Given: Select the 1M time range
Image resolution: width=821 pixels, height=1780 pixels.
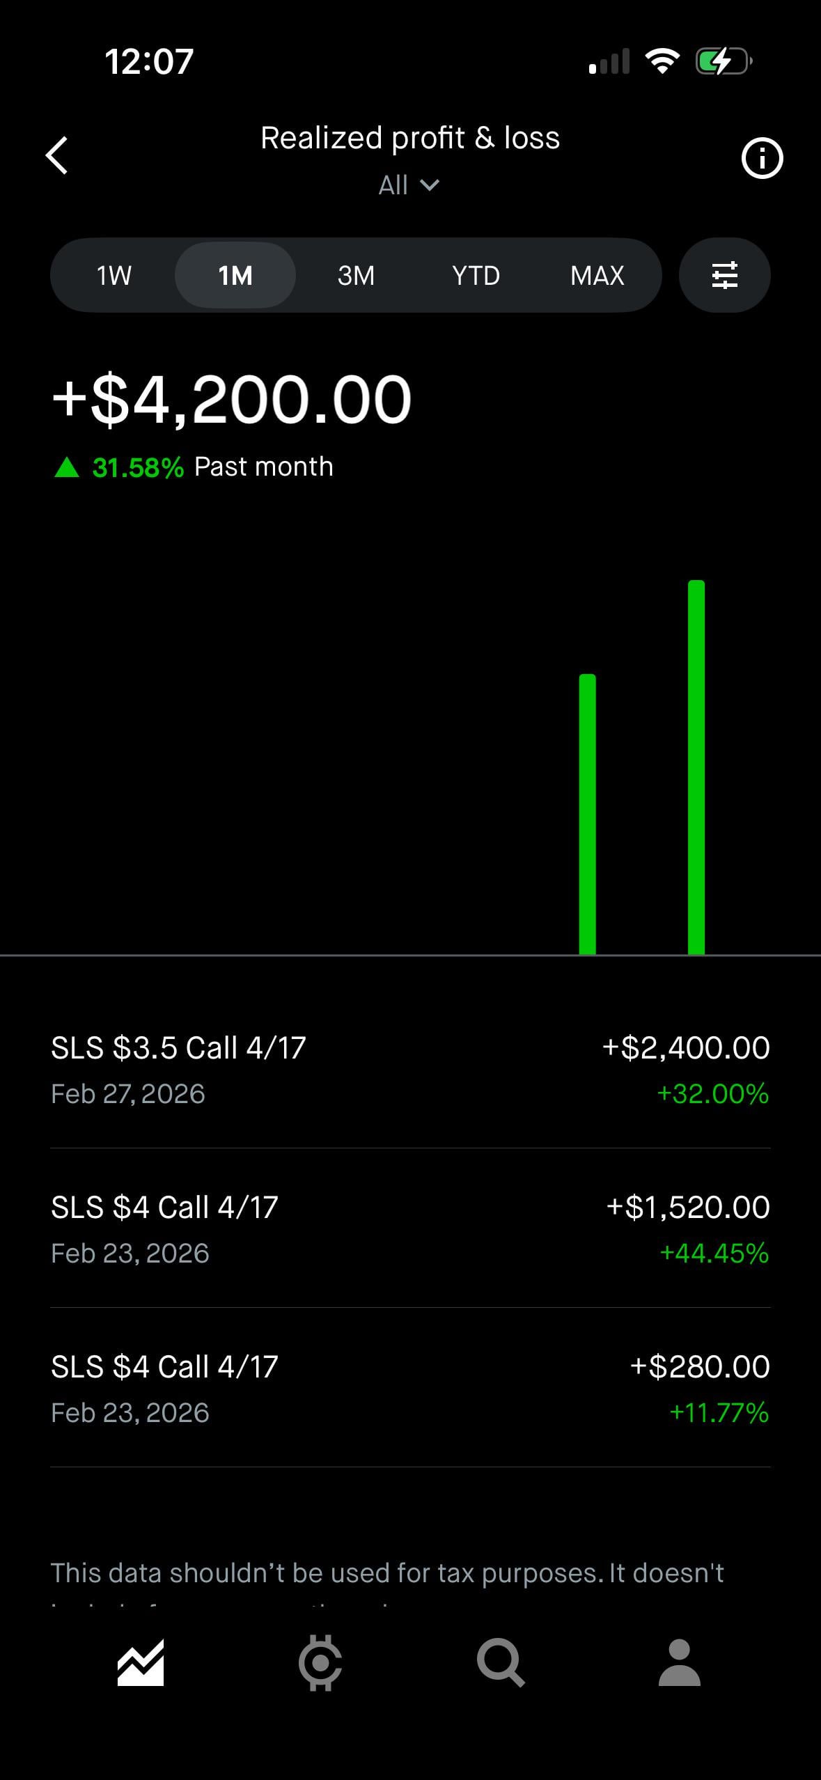Looking at the screenshot, I should click(235, 276).
